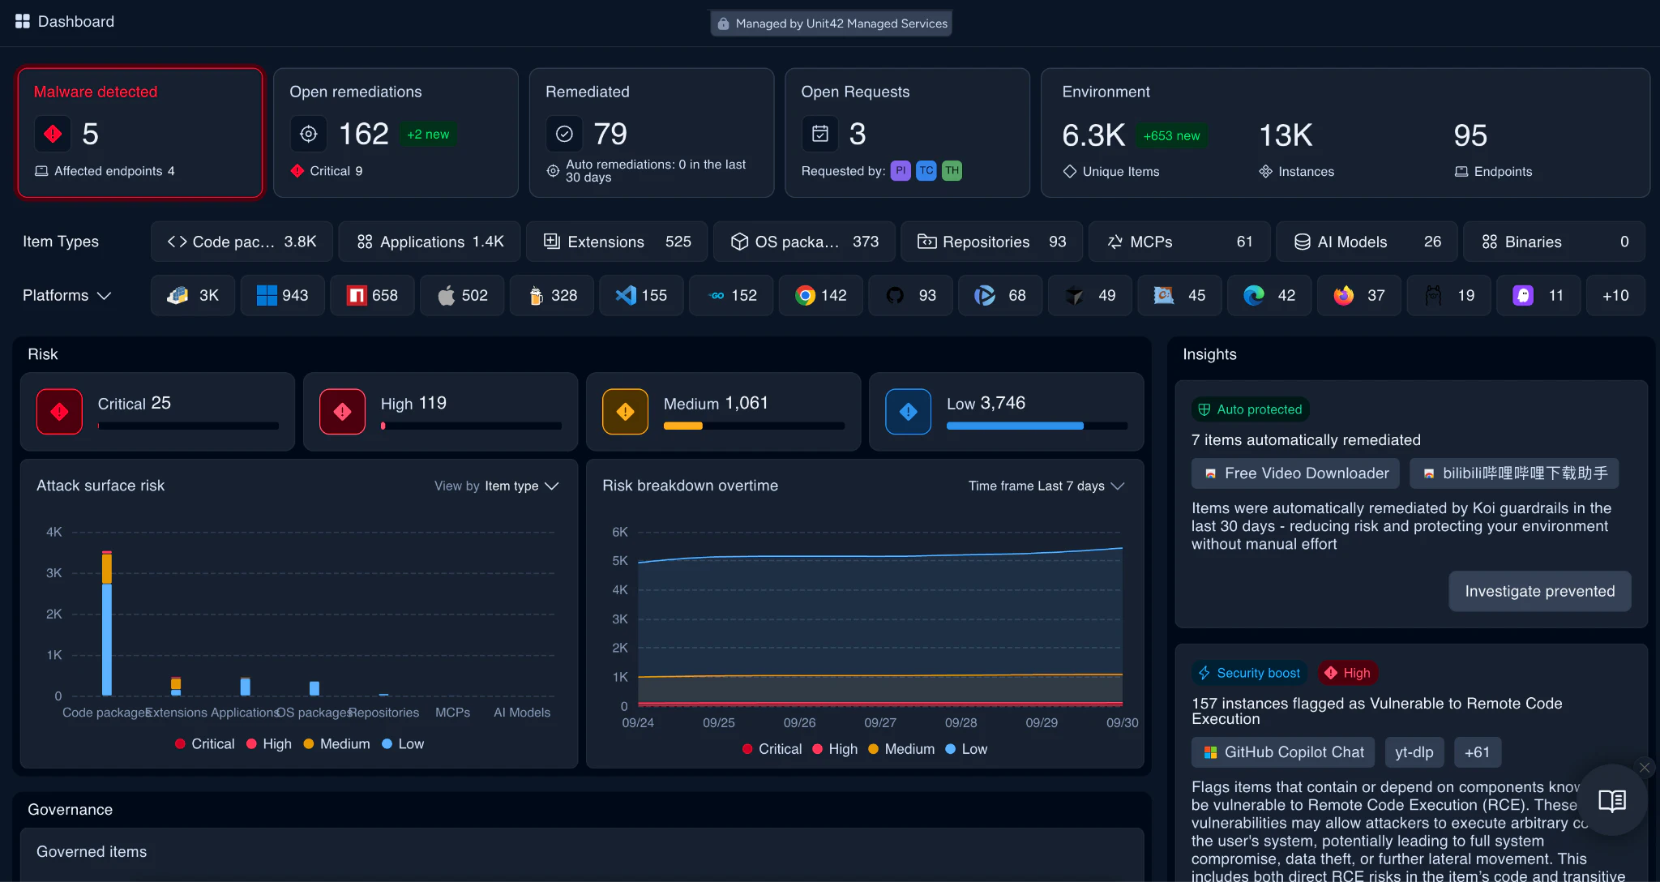Click the Medium 1,061 risk progress bar
This screenshot has width=1660, height=882.
(754, 426)
